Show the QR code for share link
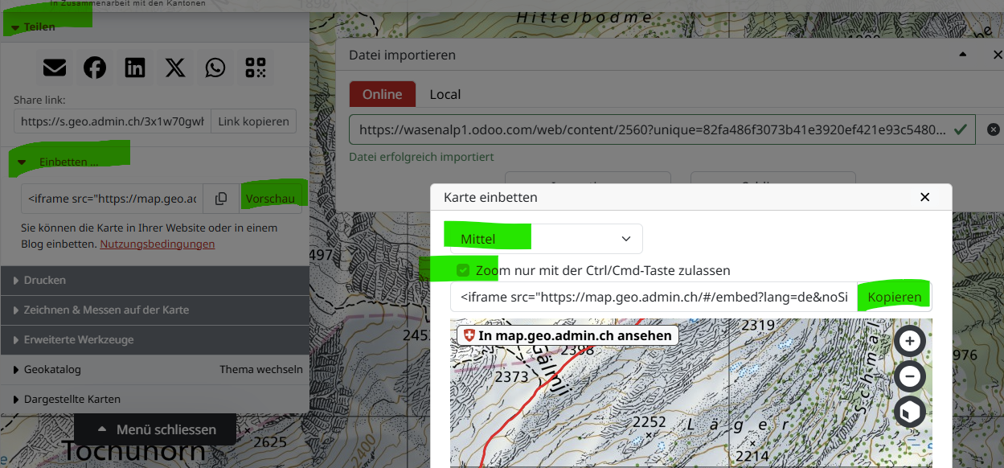 (256, 68)
